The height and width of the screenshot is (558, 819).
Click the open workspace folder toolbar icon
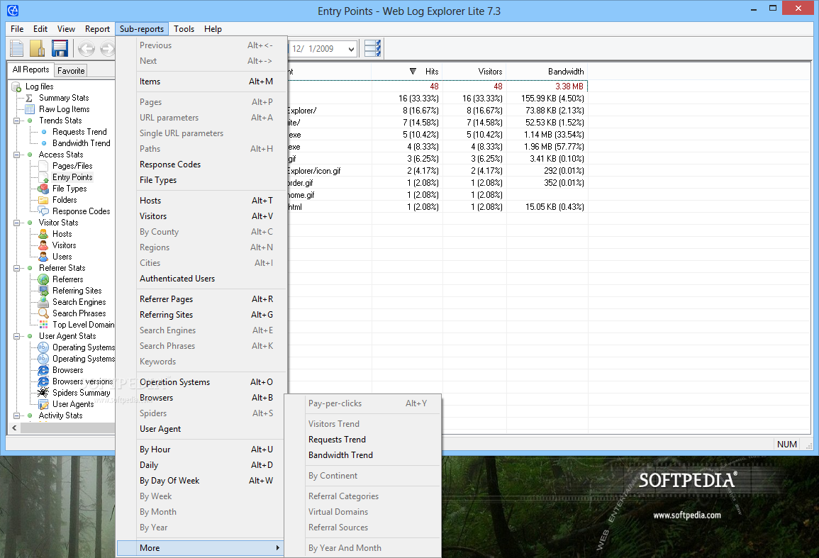point(38,49)
